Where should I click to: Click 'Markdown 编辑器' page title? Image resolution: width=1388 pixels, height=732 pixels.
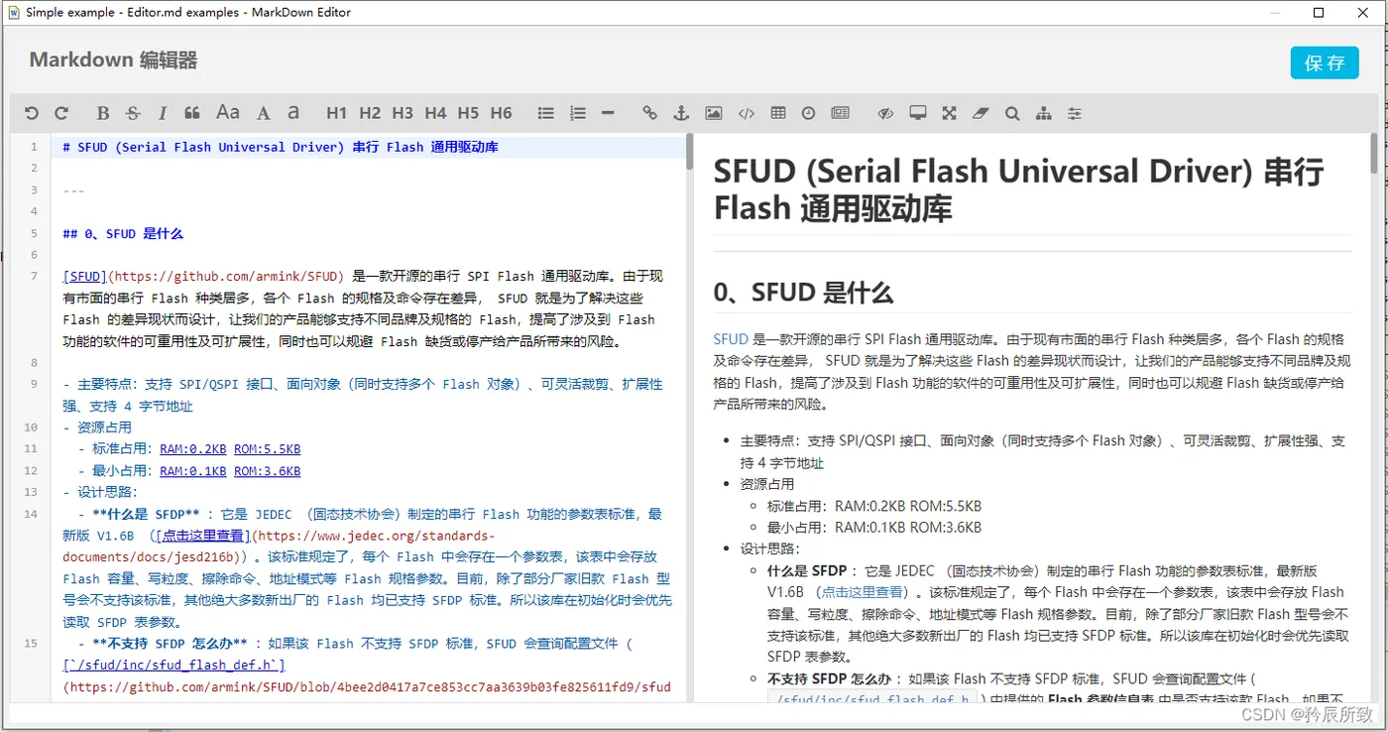[113, 61]
